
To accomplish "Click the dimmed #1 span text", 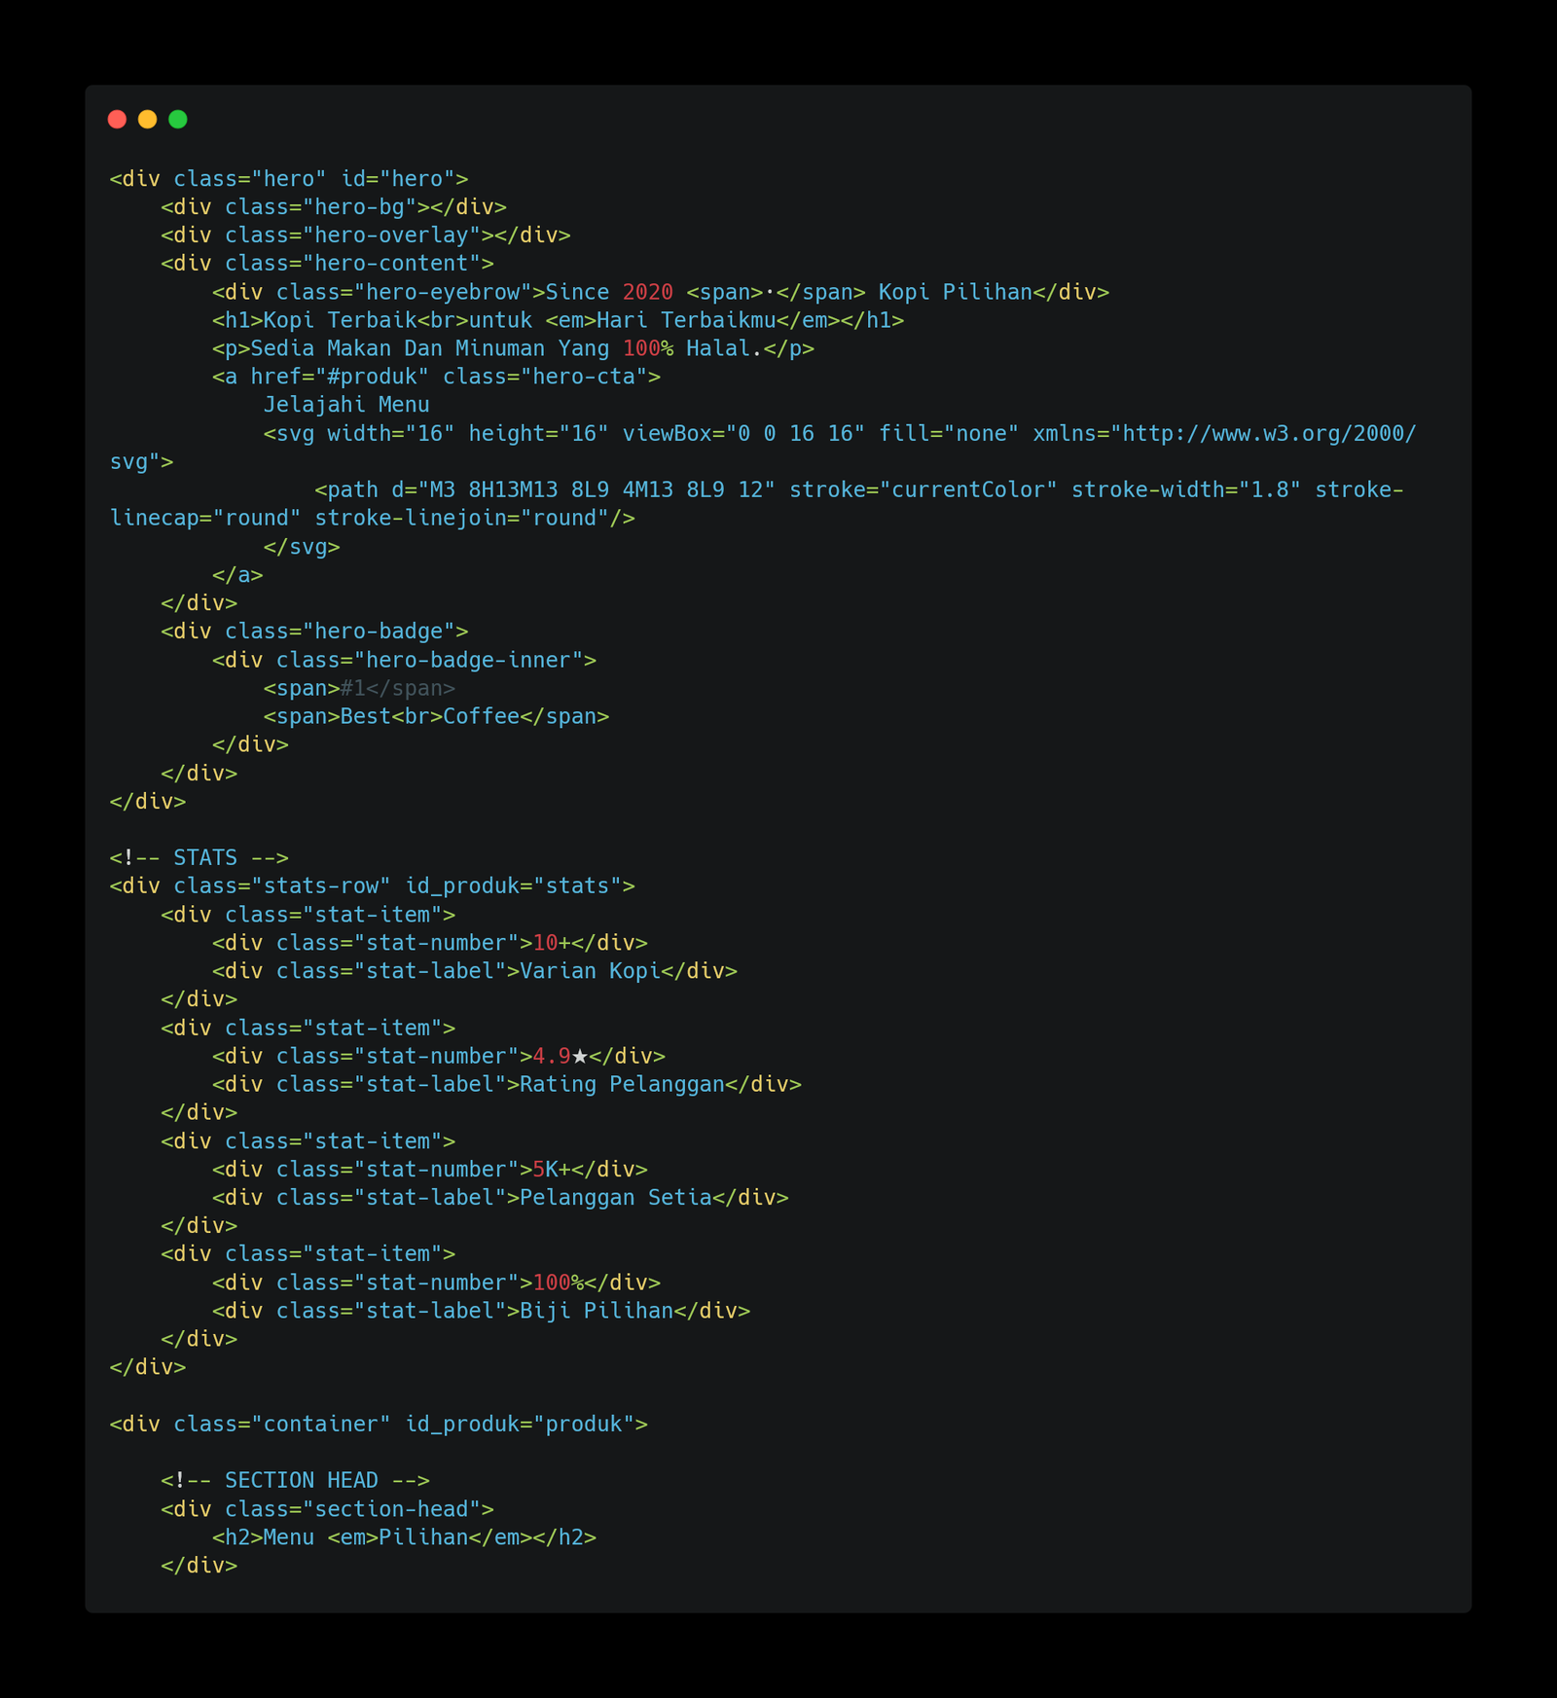I will tap(353, 688).
